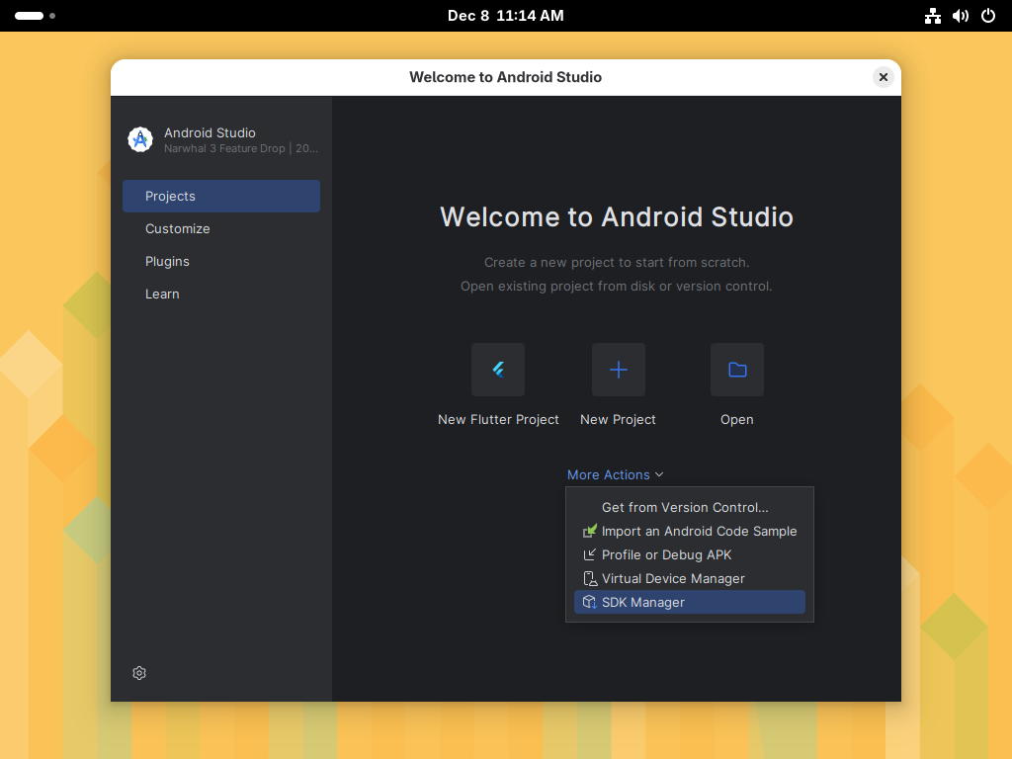
Task: Create a New Flutter Project
Action: click(x=497, y=370)
